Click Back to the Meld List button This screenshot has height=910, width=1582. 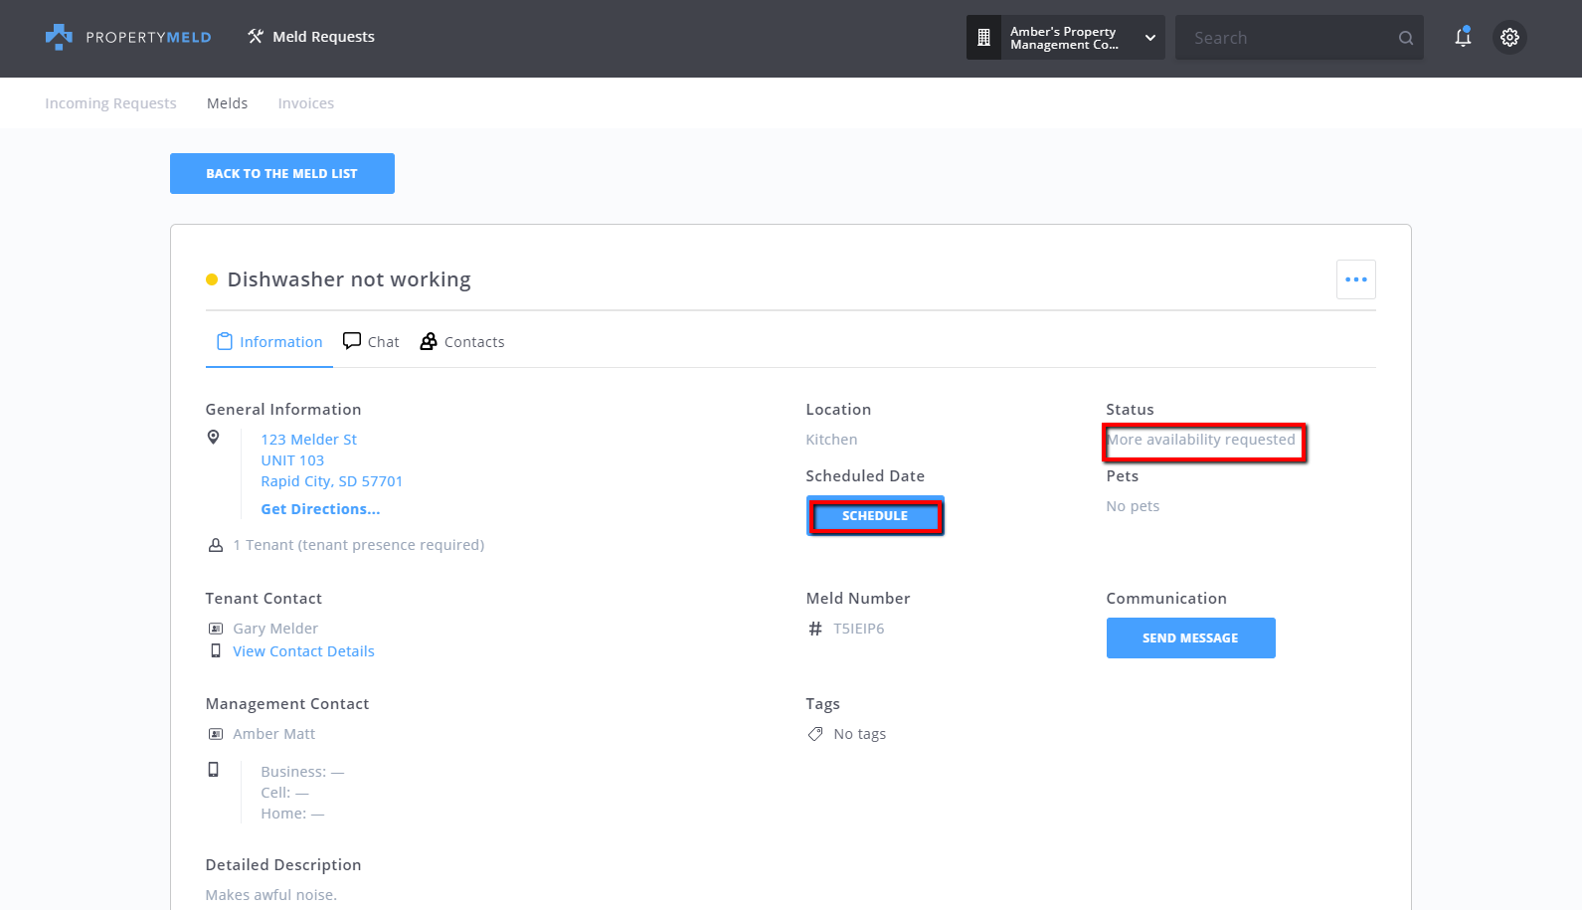click(x=281, y=174)
